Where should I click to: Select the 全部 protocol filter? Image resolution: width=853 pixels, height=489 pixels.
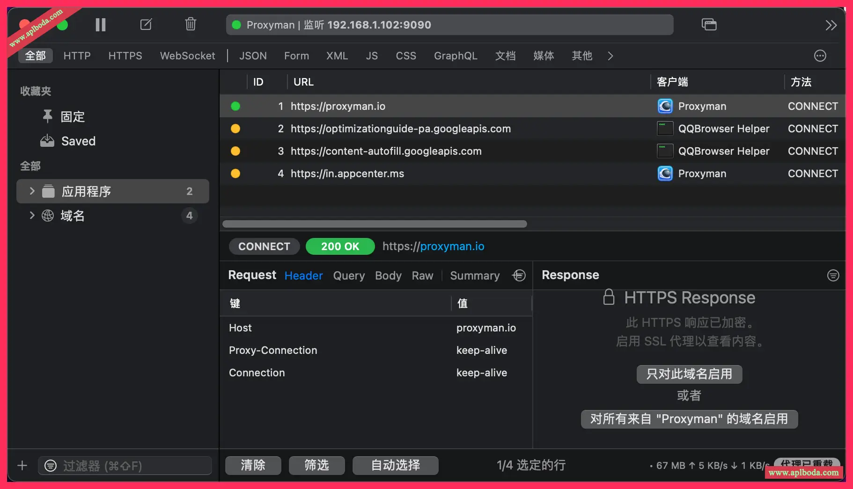coord(36,56)
